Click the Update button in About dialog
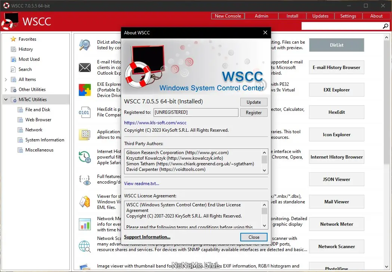392x272 pixels. (254, 102)
